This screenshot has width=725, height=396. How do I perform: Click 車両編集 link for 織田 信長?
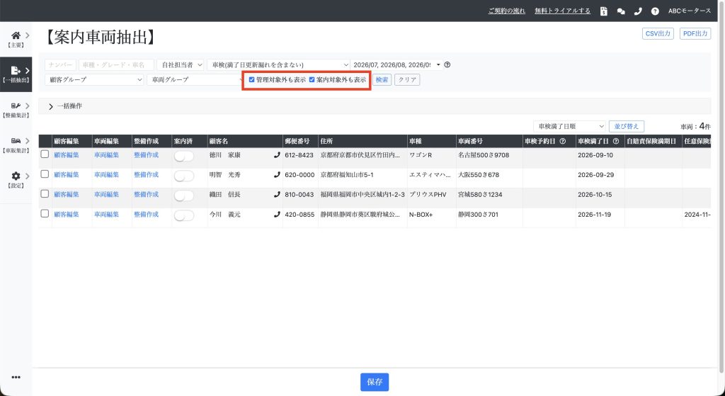point(106,195)
